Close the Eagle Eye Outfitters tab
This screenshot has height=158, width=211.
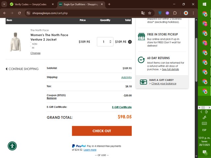click(x=102, y=4)
